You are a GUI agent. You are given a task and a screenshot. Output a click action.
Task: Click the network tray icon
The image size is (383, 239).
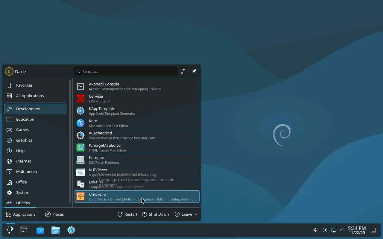[334, 230]
